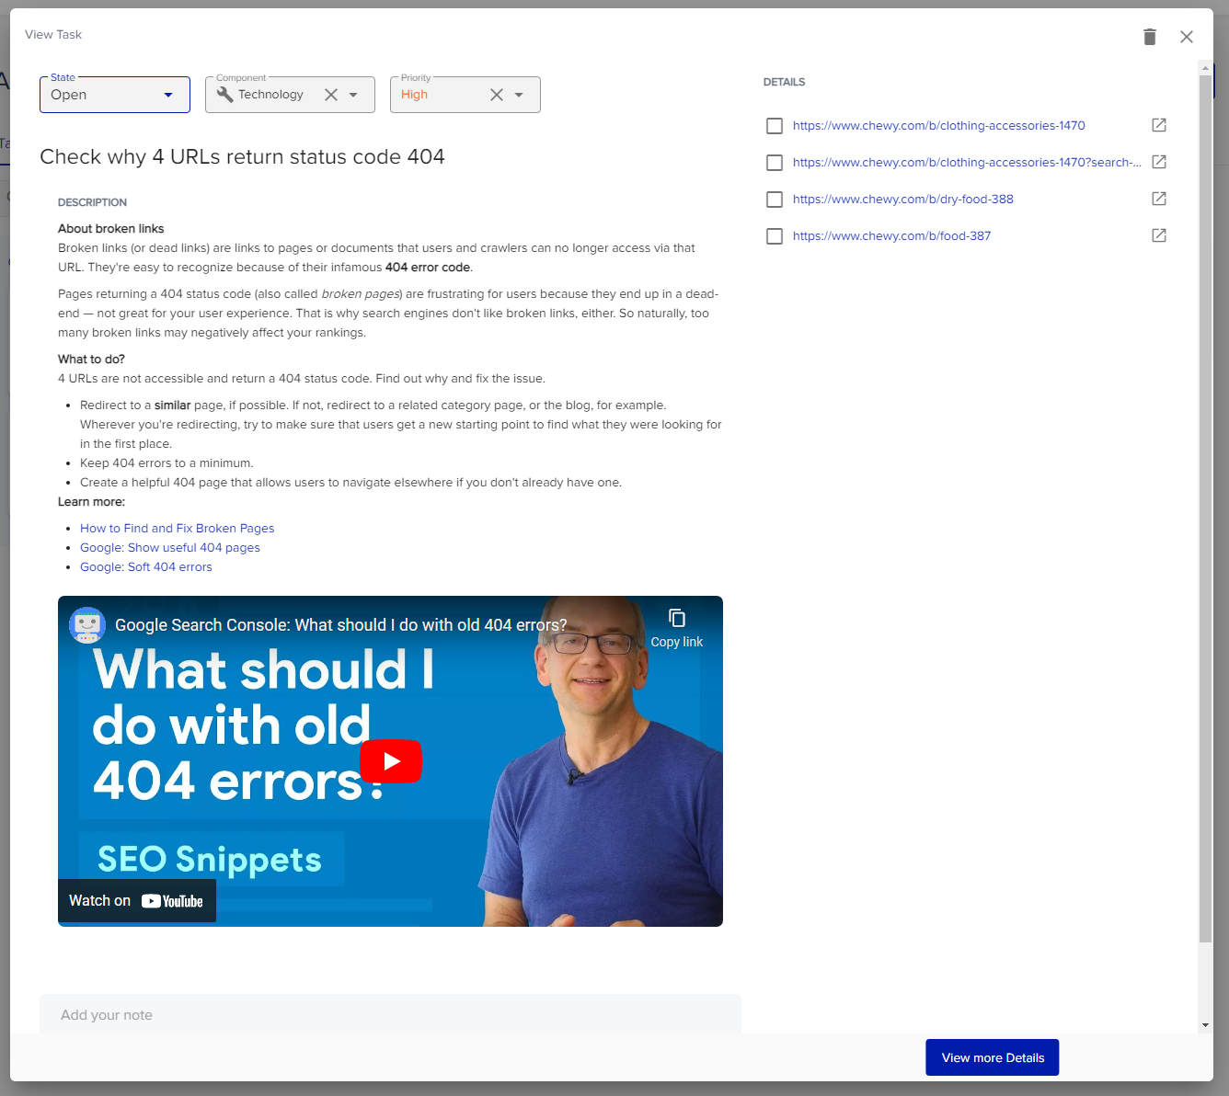The width and height of the screenshot is (1229, 1096).
Task: Check the box for food-387 URL
Action: point(775,236)
